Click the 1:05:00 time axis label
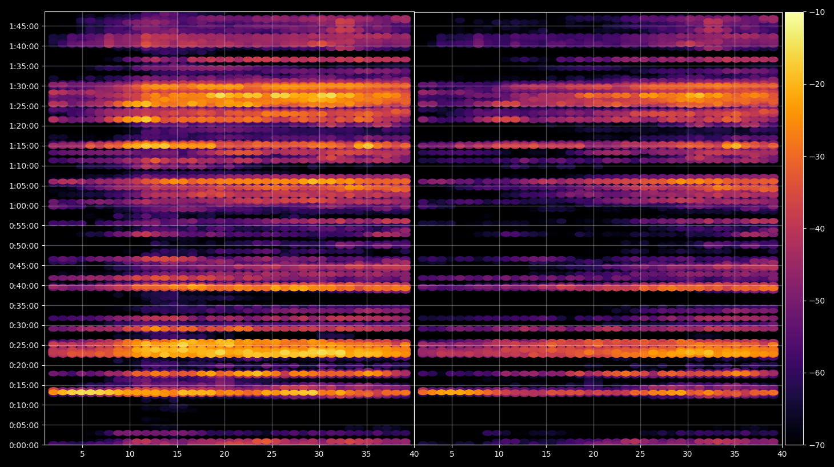 [x=24, y=186]
